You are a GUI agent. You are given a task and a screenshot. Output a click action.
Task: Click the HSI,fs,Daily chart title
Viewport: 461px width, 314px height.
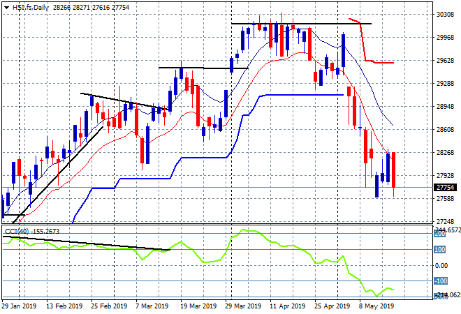(31, 8)
